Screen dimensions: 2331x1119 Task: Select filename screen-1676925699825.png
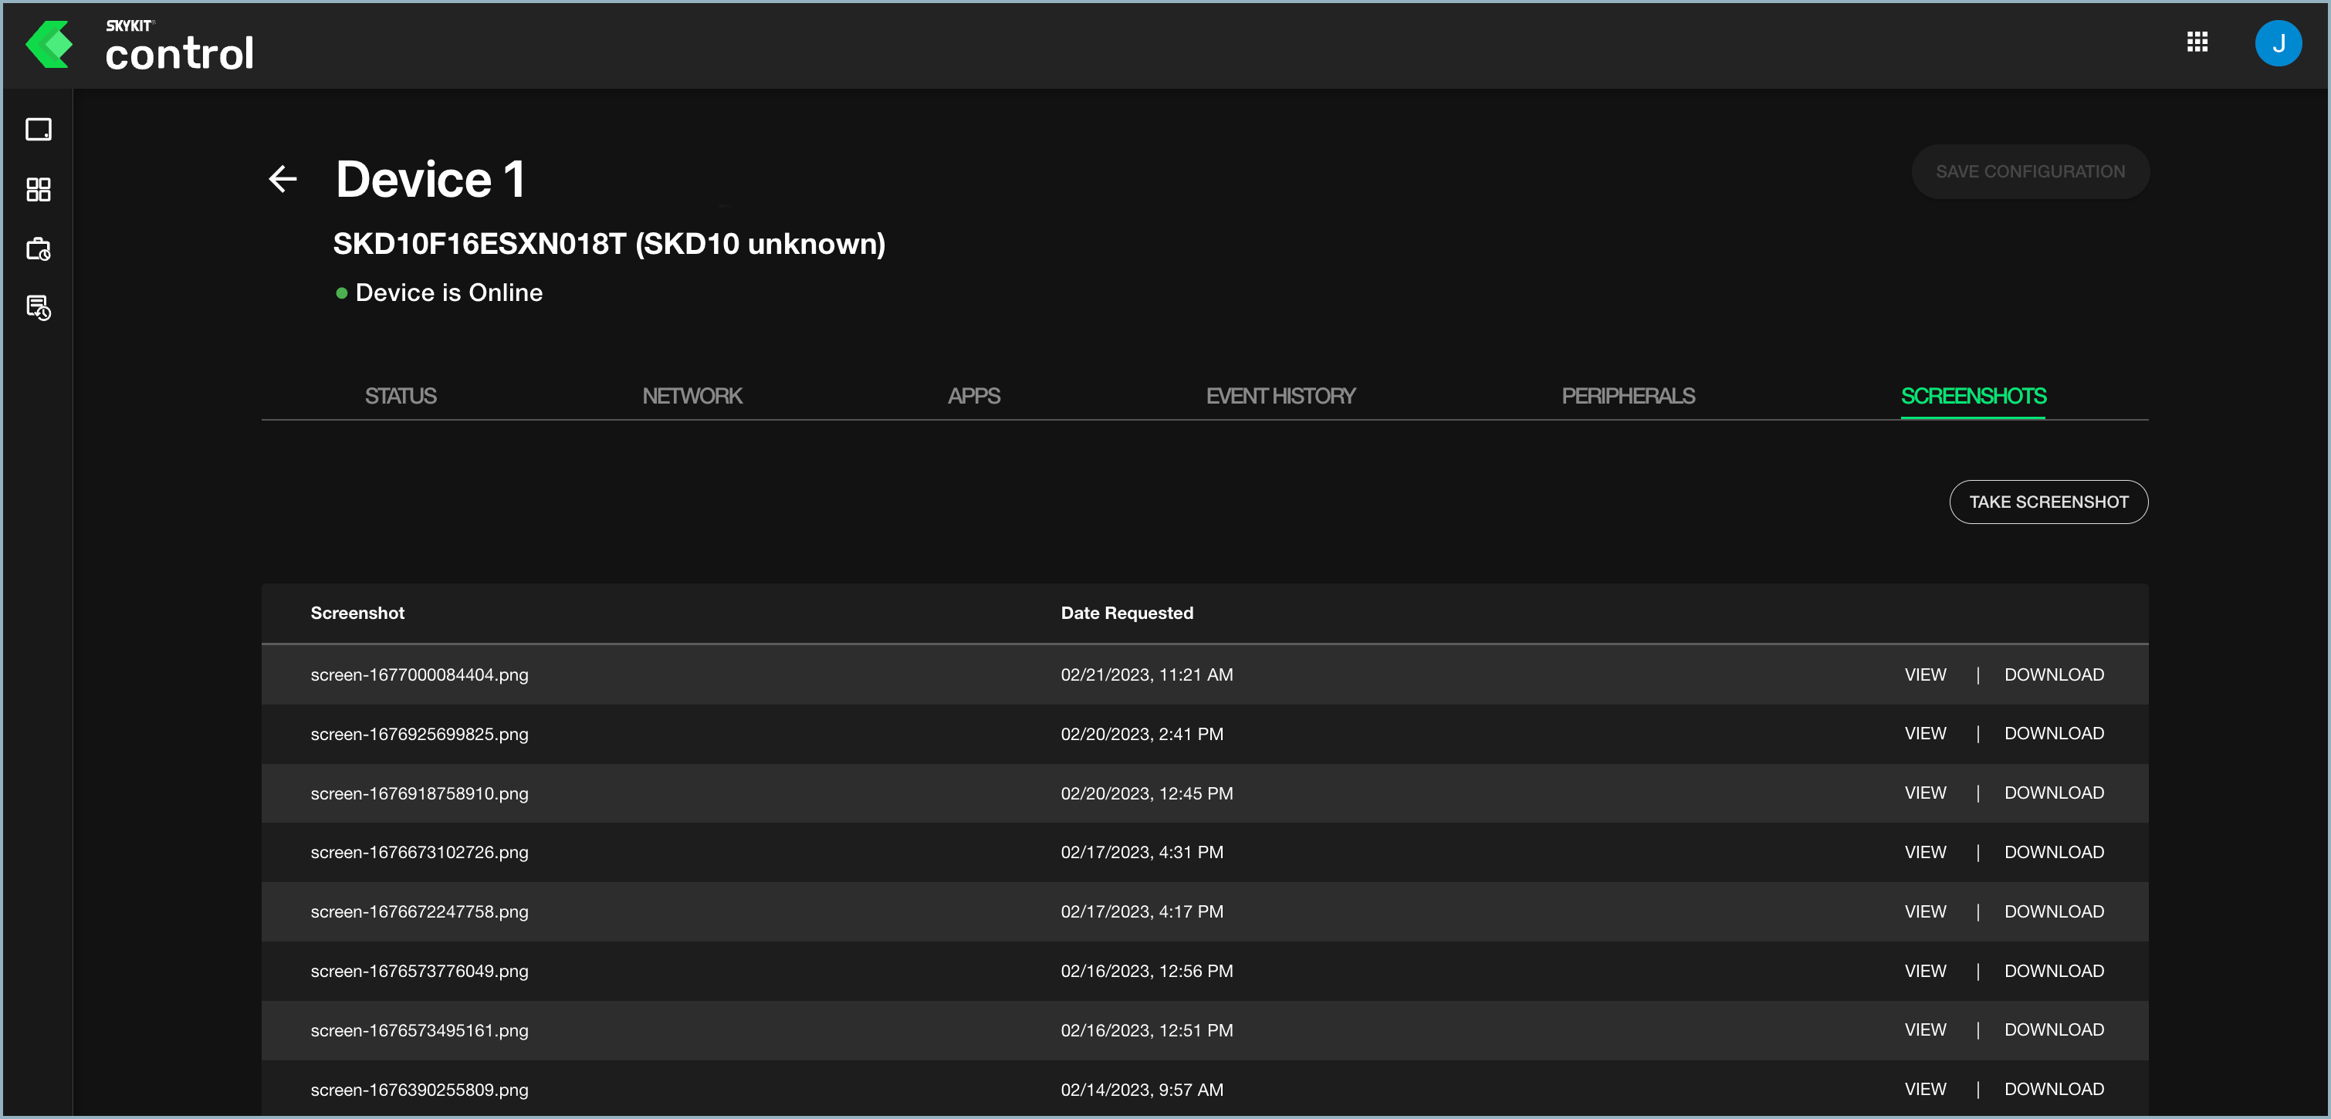pyautogui.click(x=419, y=735)
